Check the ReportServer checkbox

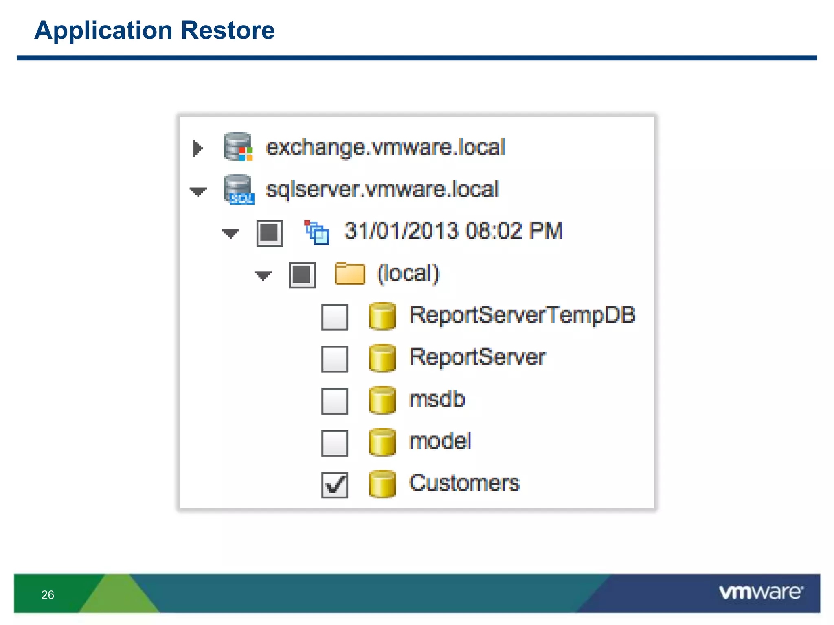(335, 359)
